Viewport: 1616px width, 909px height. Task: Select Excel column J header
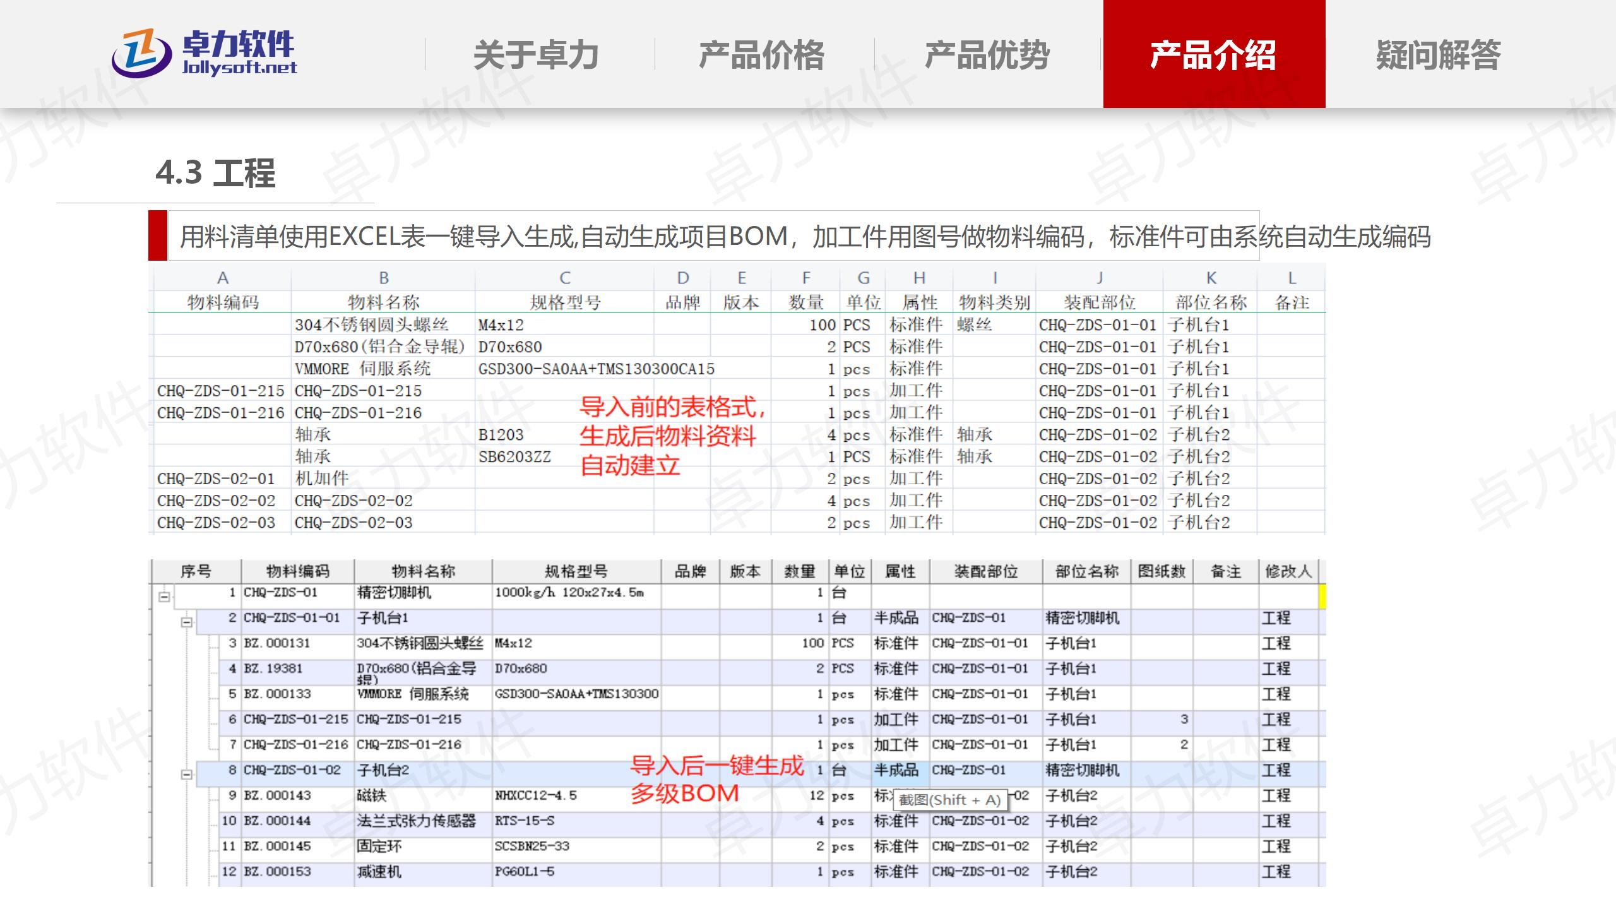[x=1099, y=278]
